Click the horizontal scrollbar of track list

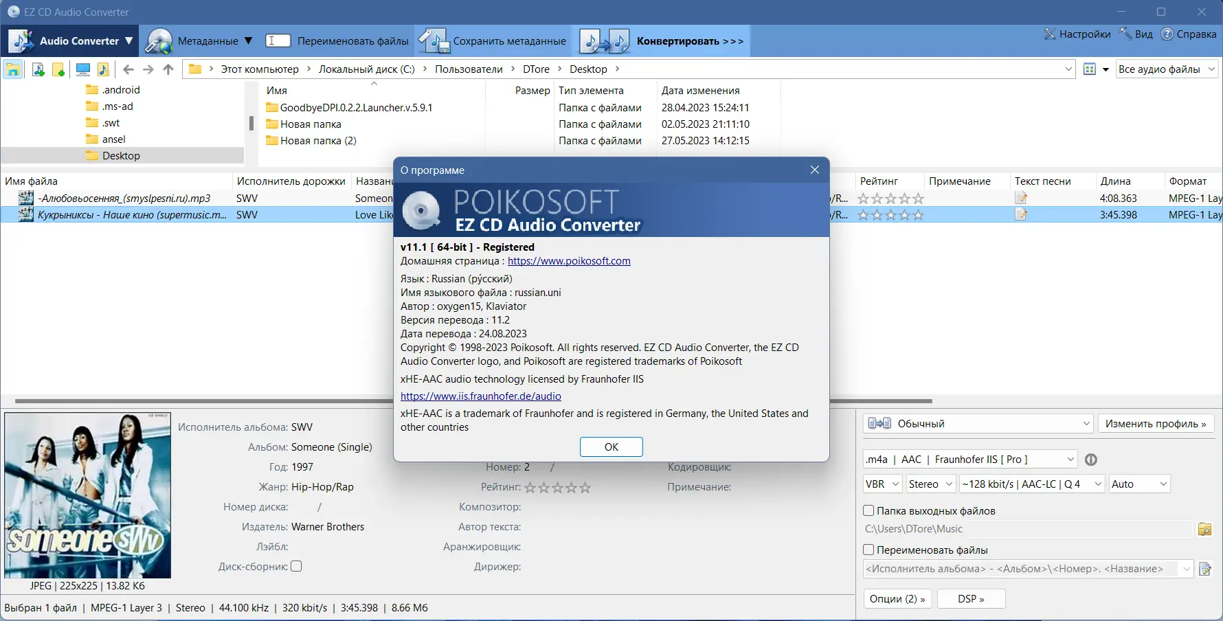coord(473,400)
